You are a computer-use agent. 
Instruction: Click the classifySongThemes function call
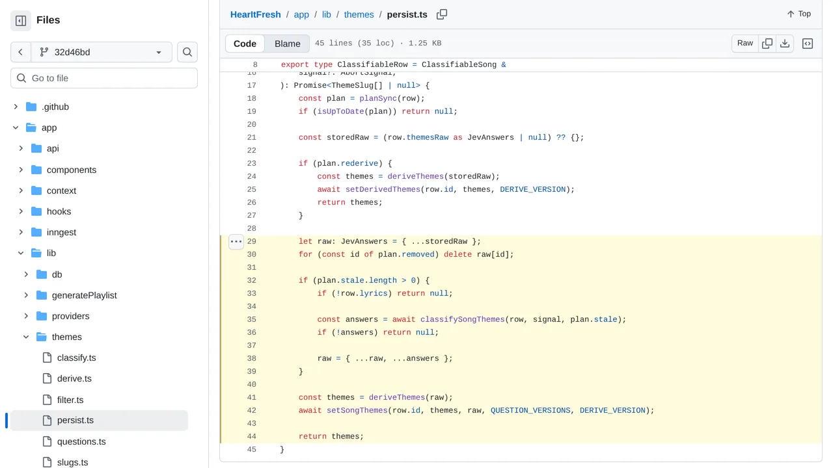(x=463, y=320)
